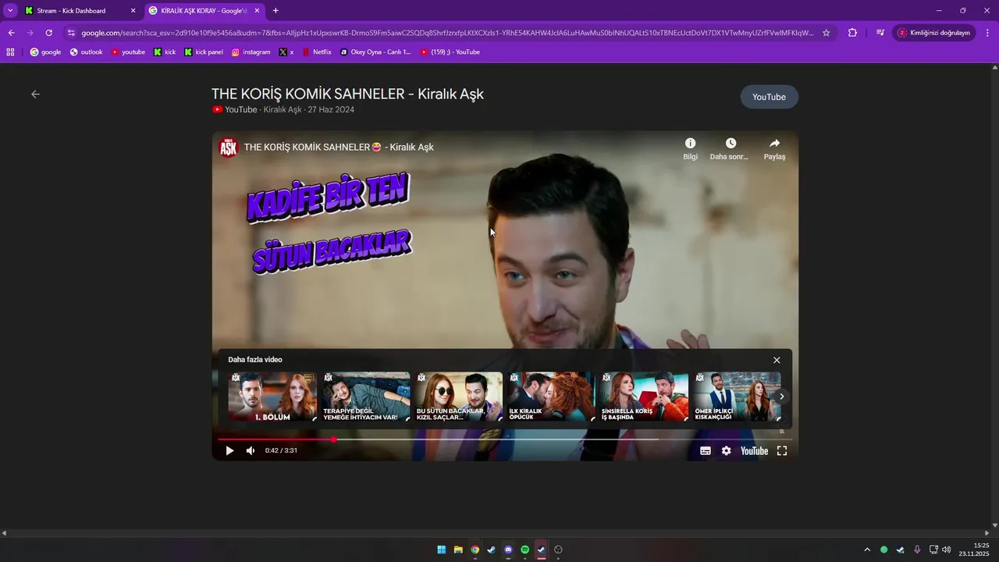Bookmark this page with the star icon
The height and width of the screenshot is (562, 999).
(x=827, y=33)
